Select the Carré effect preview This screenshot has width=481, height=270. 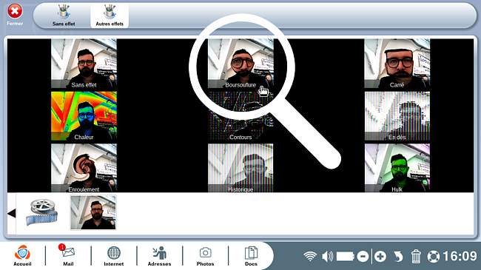(397, 64)
